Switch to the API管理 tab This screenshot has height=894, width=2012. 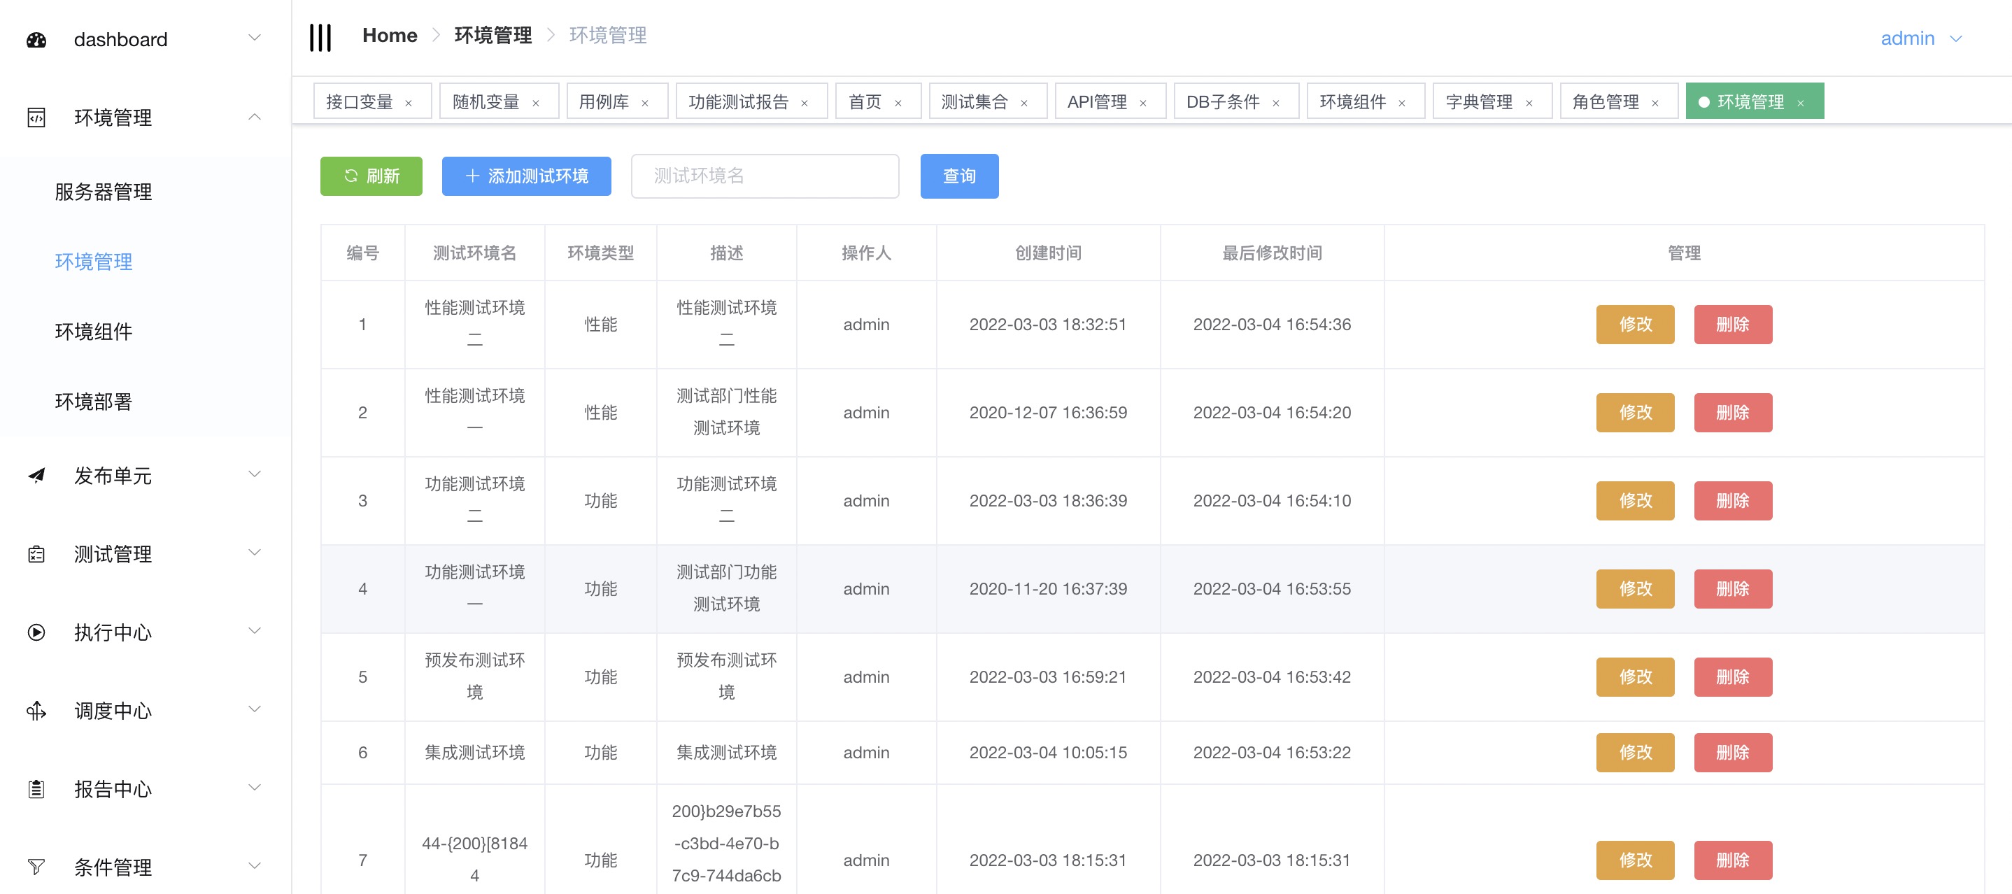(x=1097, y=101)
